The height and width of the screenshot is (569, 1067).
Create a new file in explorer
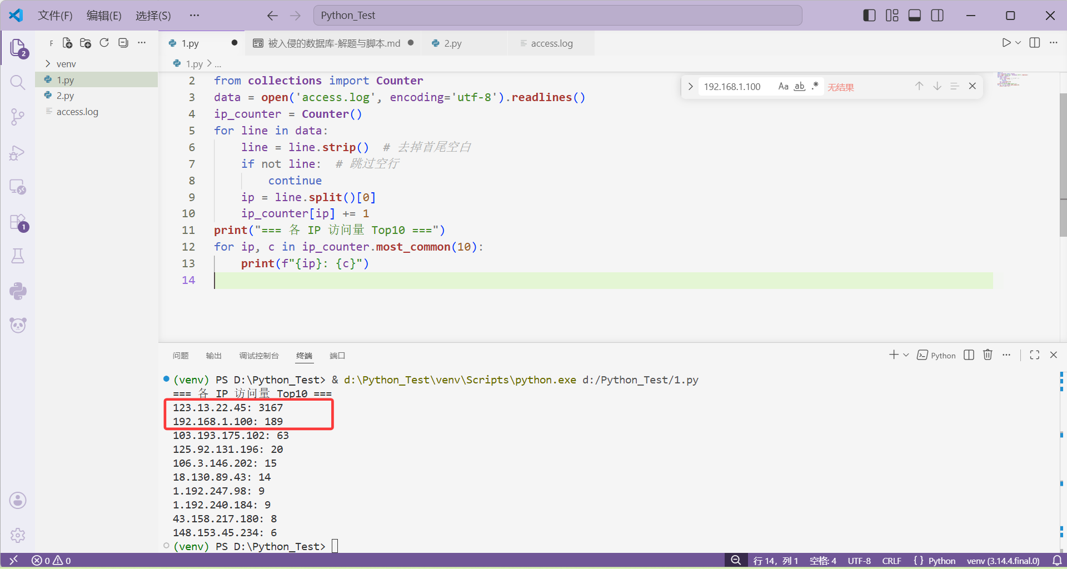67,43
